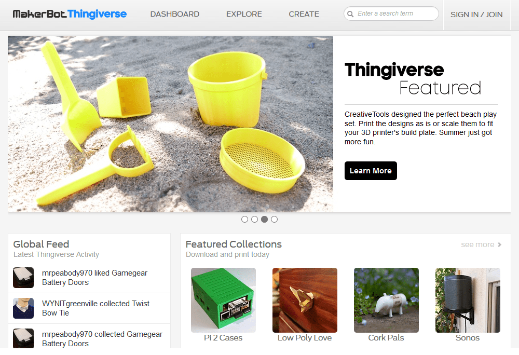Open the Pi 2 Cases collection thumbnail
Screen dimensions: 519x355
223,300
